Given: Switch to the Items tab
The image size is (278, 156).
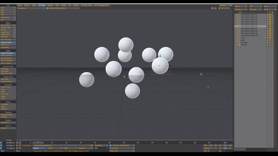Looking at the screenshot, I should [x=20, y=6].
